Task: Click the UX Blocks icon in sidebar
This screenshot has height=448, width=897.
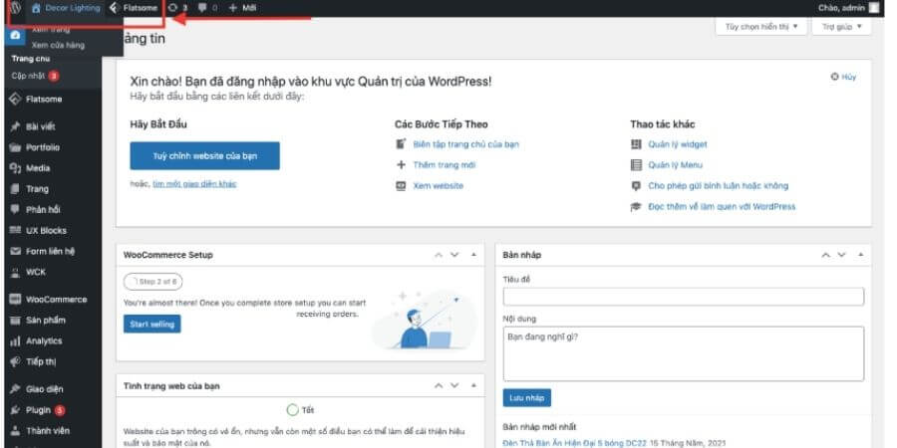Action: 15,230
